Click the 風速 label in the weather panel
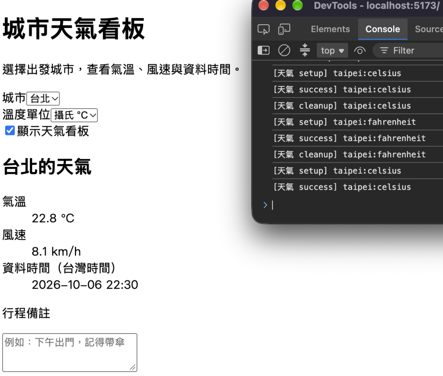The height and width of the screenshot is (376, 443). click(14, 235)
